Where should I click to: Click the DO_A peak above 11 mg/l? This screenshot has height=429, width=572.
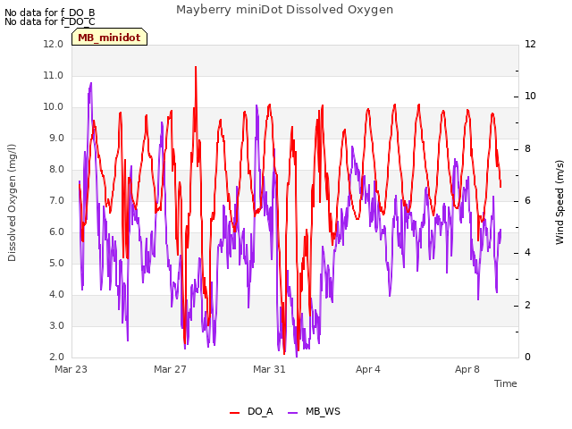coord(196,68)
